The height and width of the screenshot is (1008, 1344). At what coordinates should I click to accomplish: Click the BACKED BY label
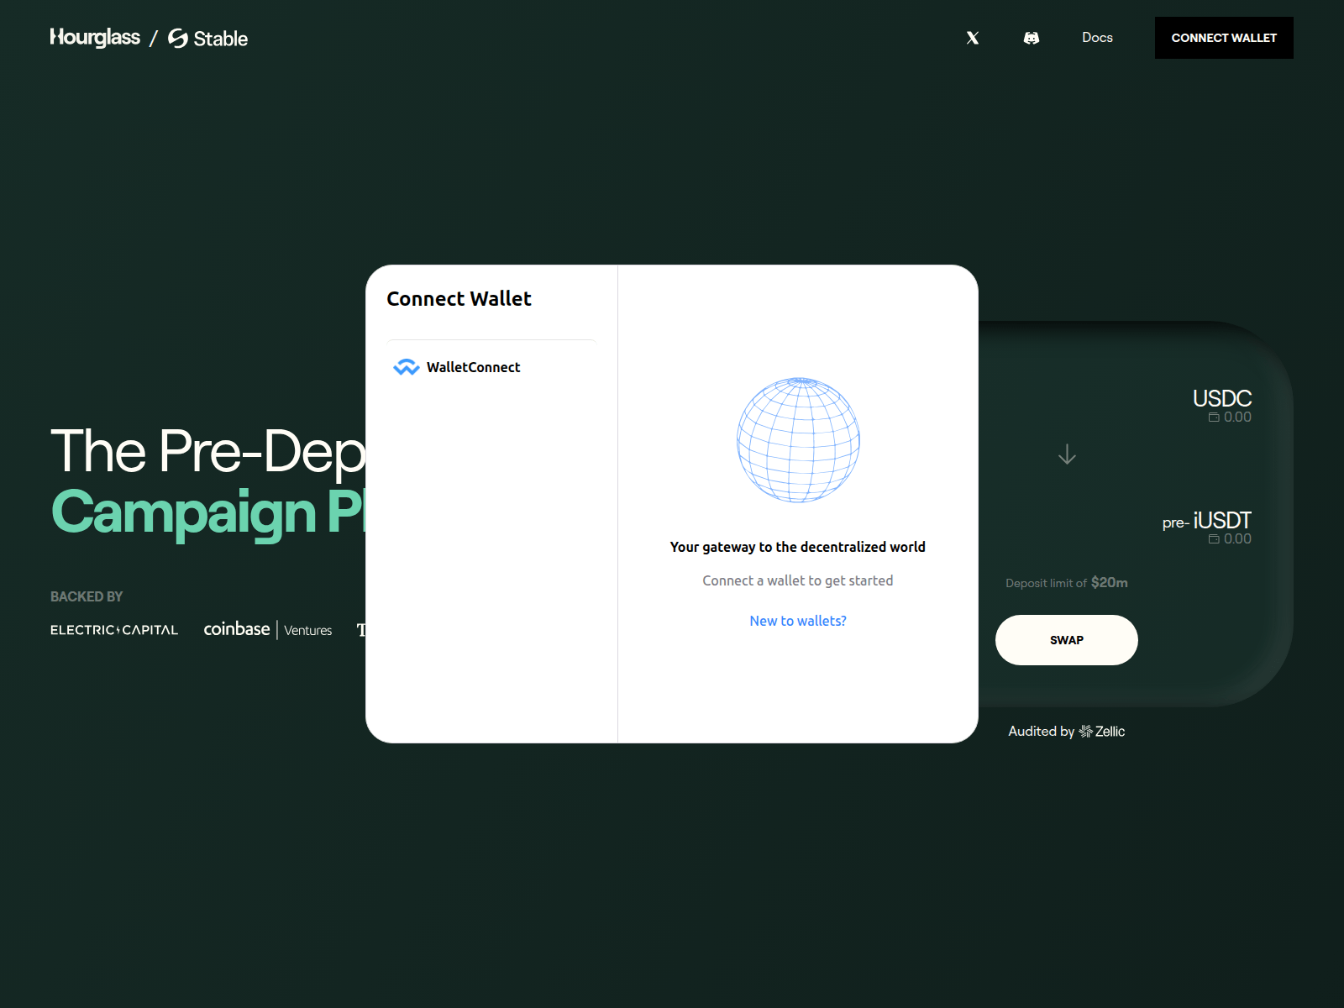(87, 596)
